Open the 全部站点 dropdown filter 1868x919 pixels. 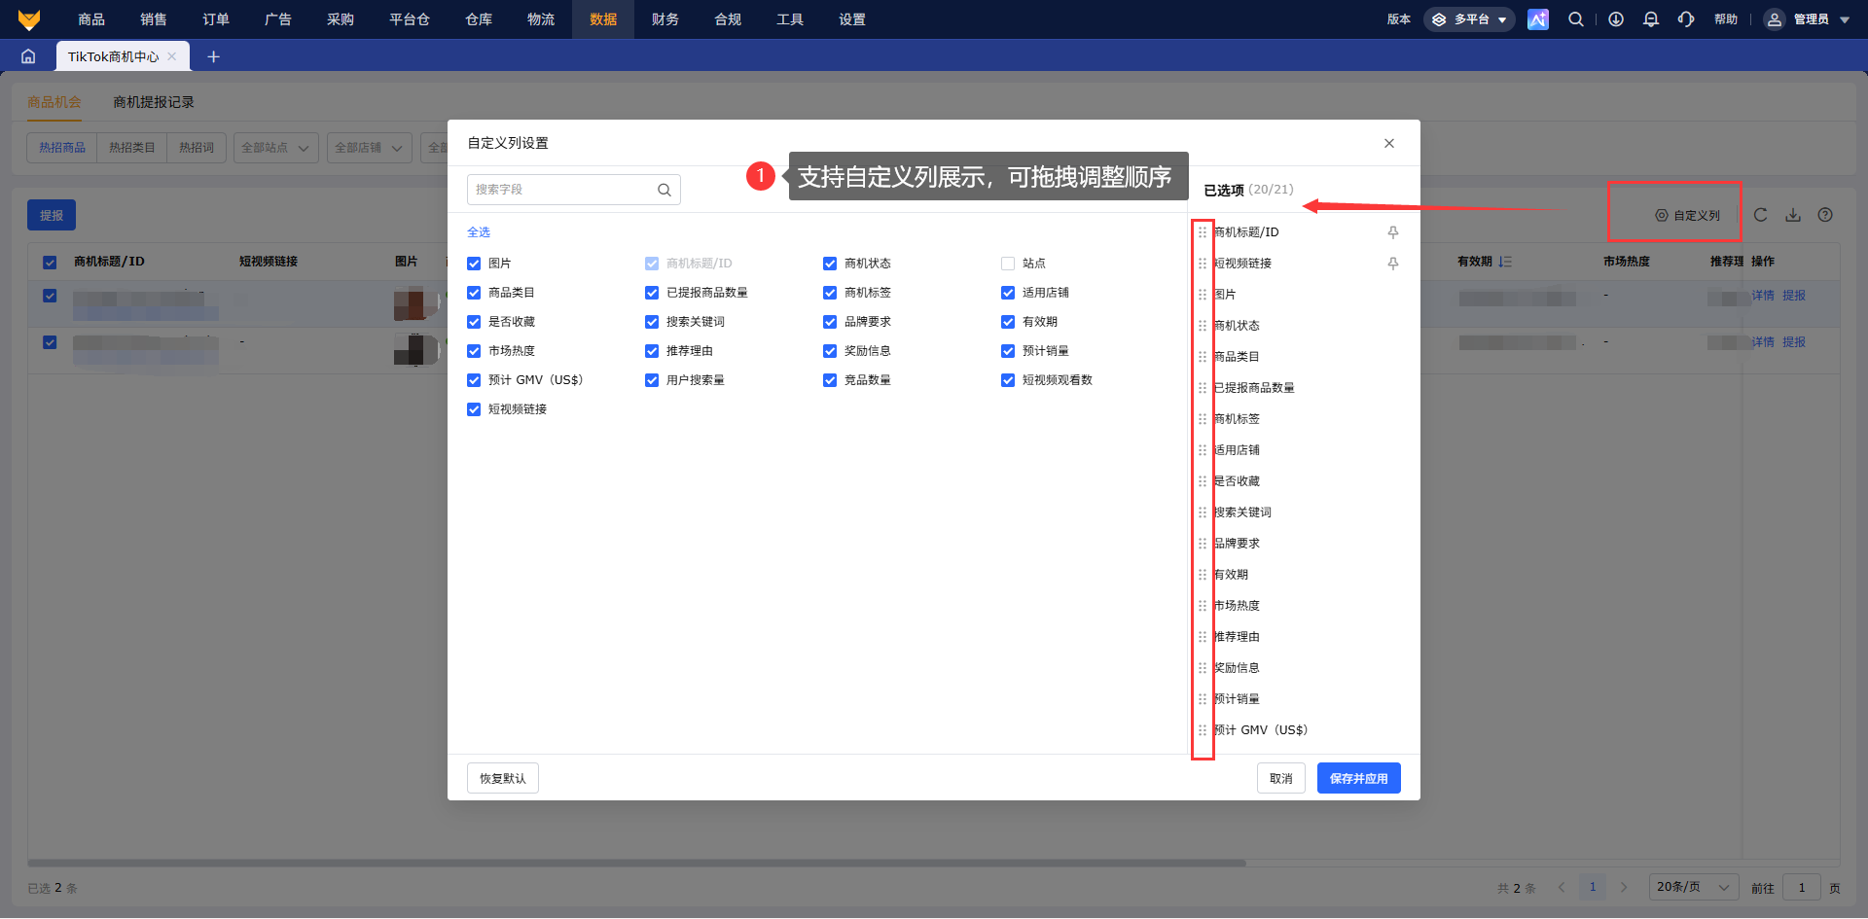(x=276, y=148)
